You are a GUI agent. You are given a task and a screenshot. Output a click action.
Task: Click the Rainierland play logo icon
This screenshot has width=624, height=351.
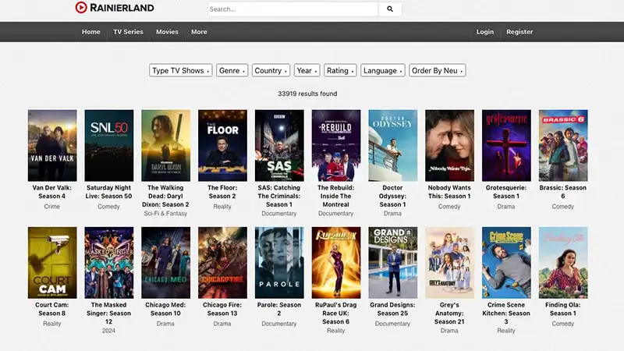pyautogui.click(x=81, y=8)
